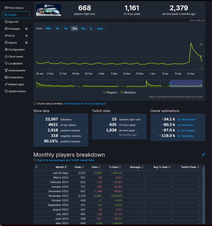This screenshot has height=226, width=212.
Task: Select the 3m zoom range
Action: (x=74, y=29)
